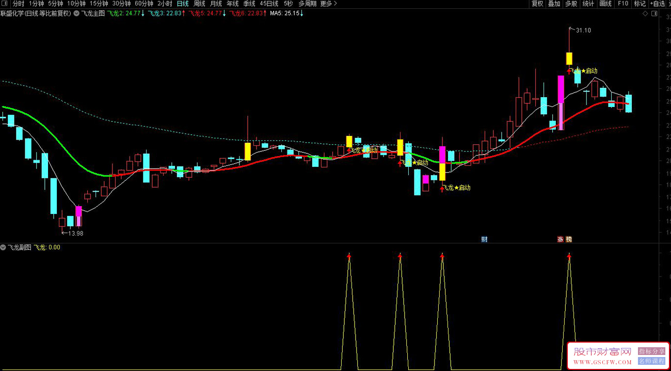
Task: Open the 画线 drawing tools
Action: (605, 4)
